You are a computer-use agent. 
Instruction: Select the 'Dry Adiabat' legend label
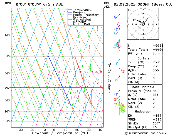point(82,17)
